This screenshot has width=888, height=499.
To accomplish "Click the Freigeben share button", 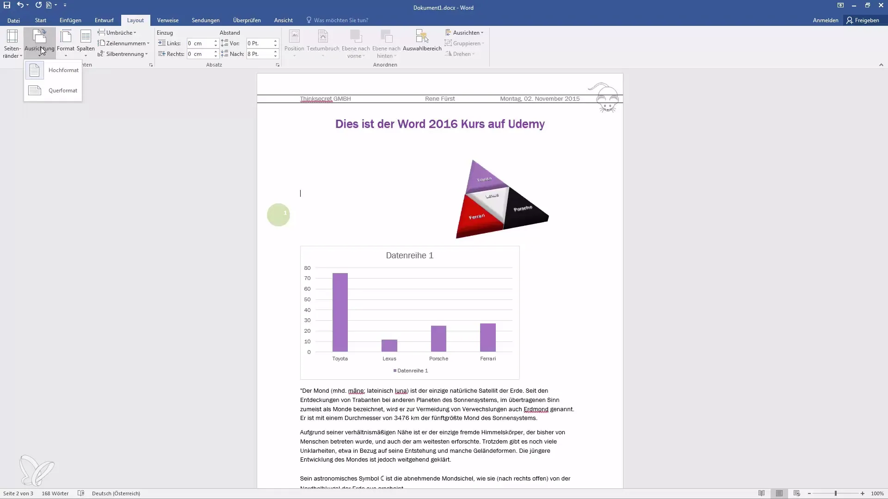I will [863, 20].
